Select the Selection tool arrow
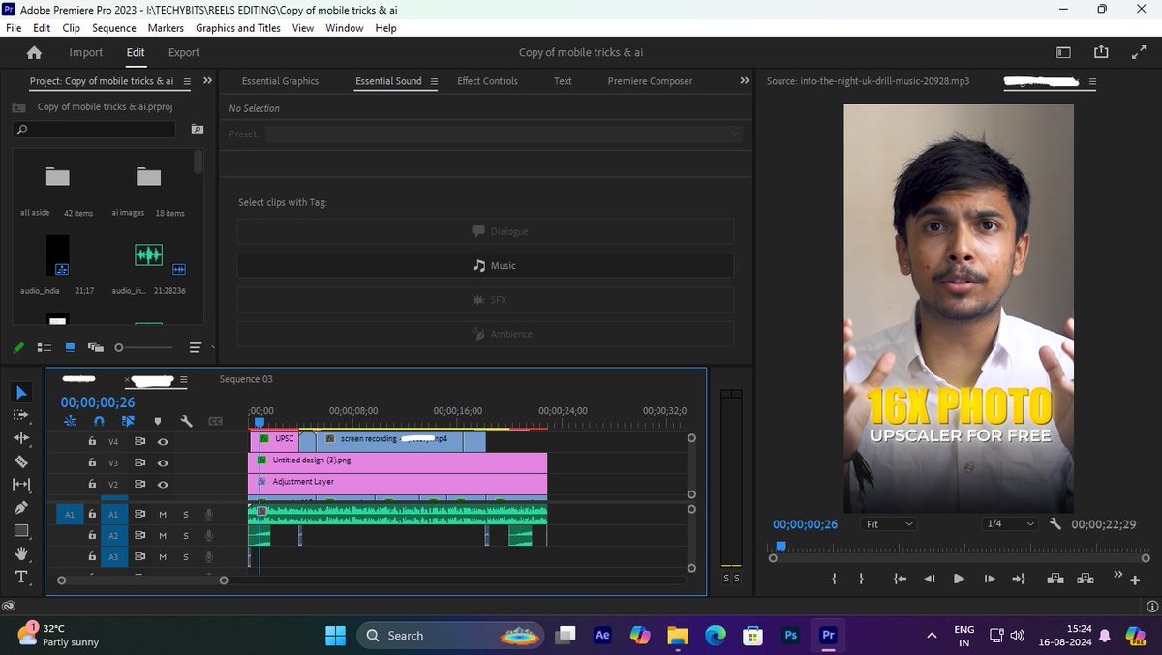 pos(21,392)
